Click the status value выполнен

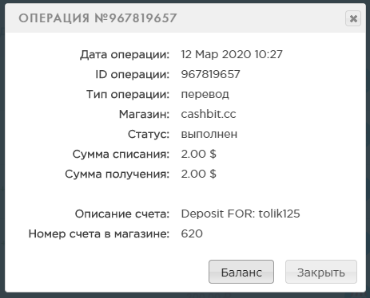[209, 134]
